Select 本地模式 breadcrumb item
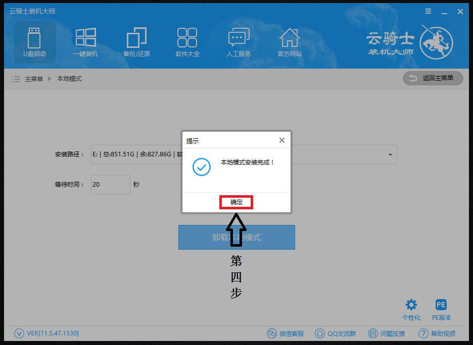Screen dimensions: 473x345 [69, 79]
